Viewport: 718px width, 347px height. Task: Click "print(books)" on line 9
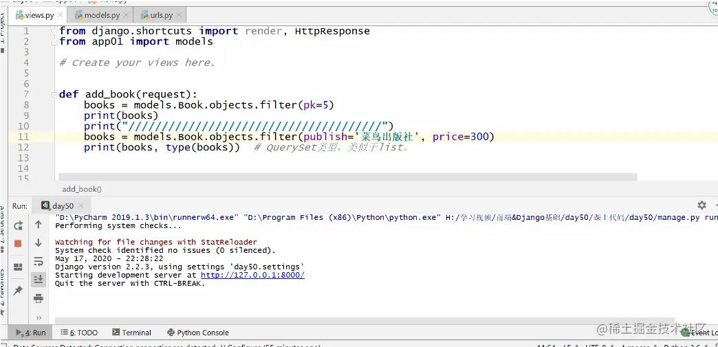tap(121, 116)
